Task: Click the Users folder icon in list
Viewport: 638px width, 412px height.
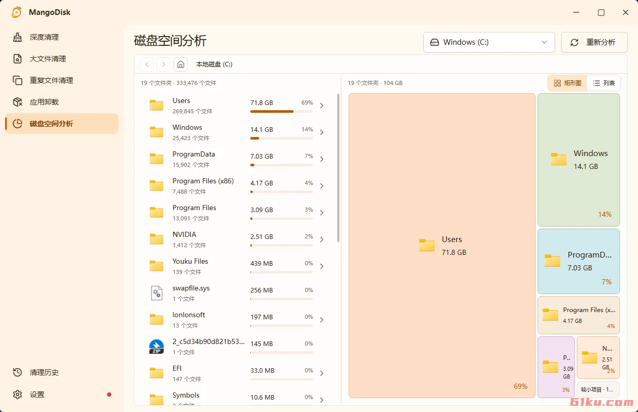Action: [x=157, y=106]
